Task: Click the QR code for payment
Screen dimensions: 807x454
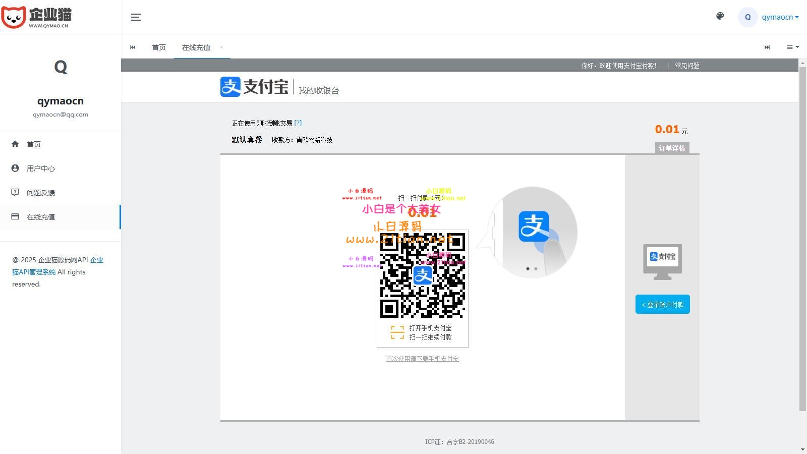Action: [x=422, y=275]
